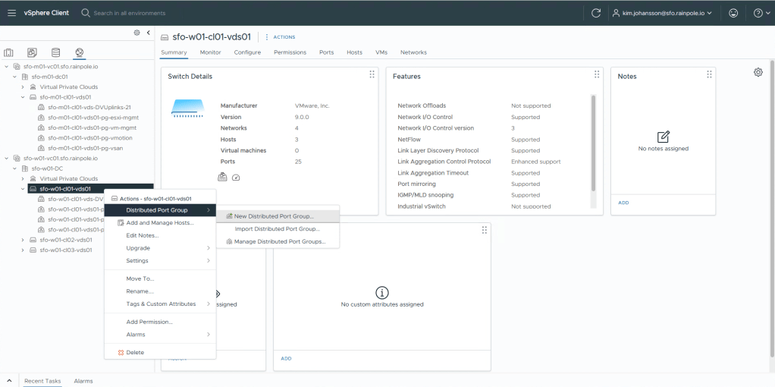Image resolution: width=775 pixels, height=387 pixels.
Task: Open the Hosts and Clusters inventory view
Action: 9,52
